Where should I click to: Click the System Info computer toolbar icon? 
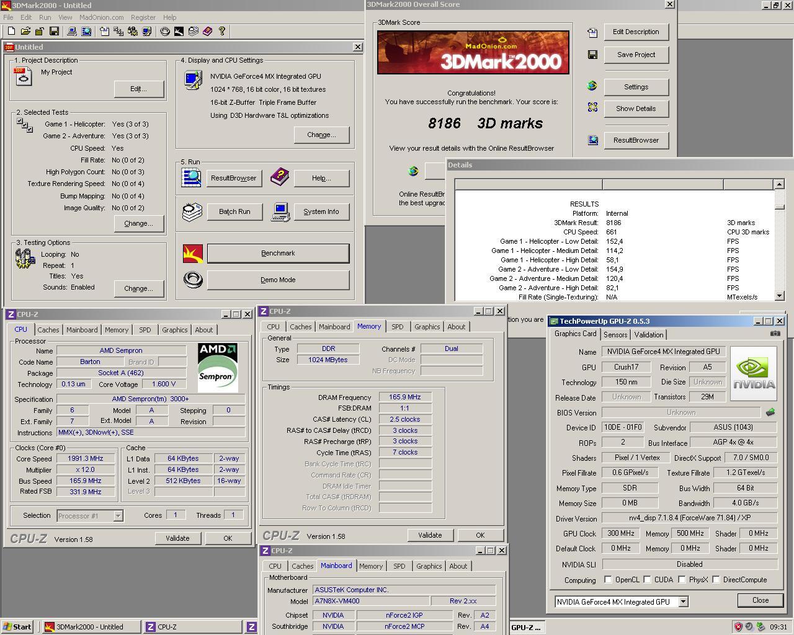72,31
